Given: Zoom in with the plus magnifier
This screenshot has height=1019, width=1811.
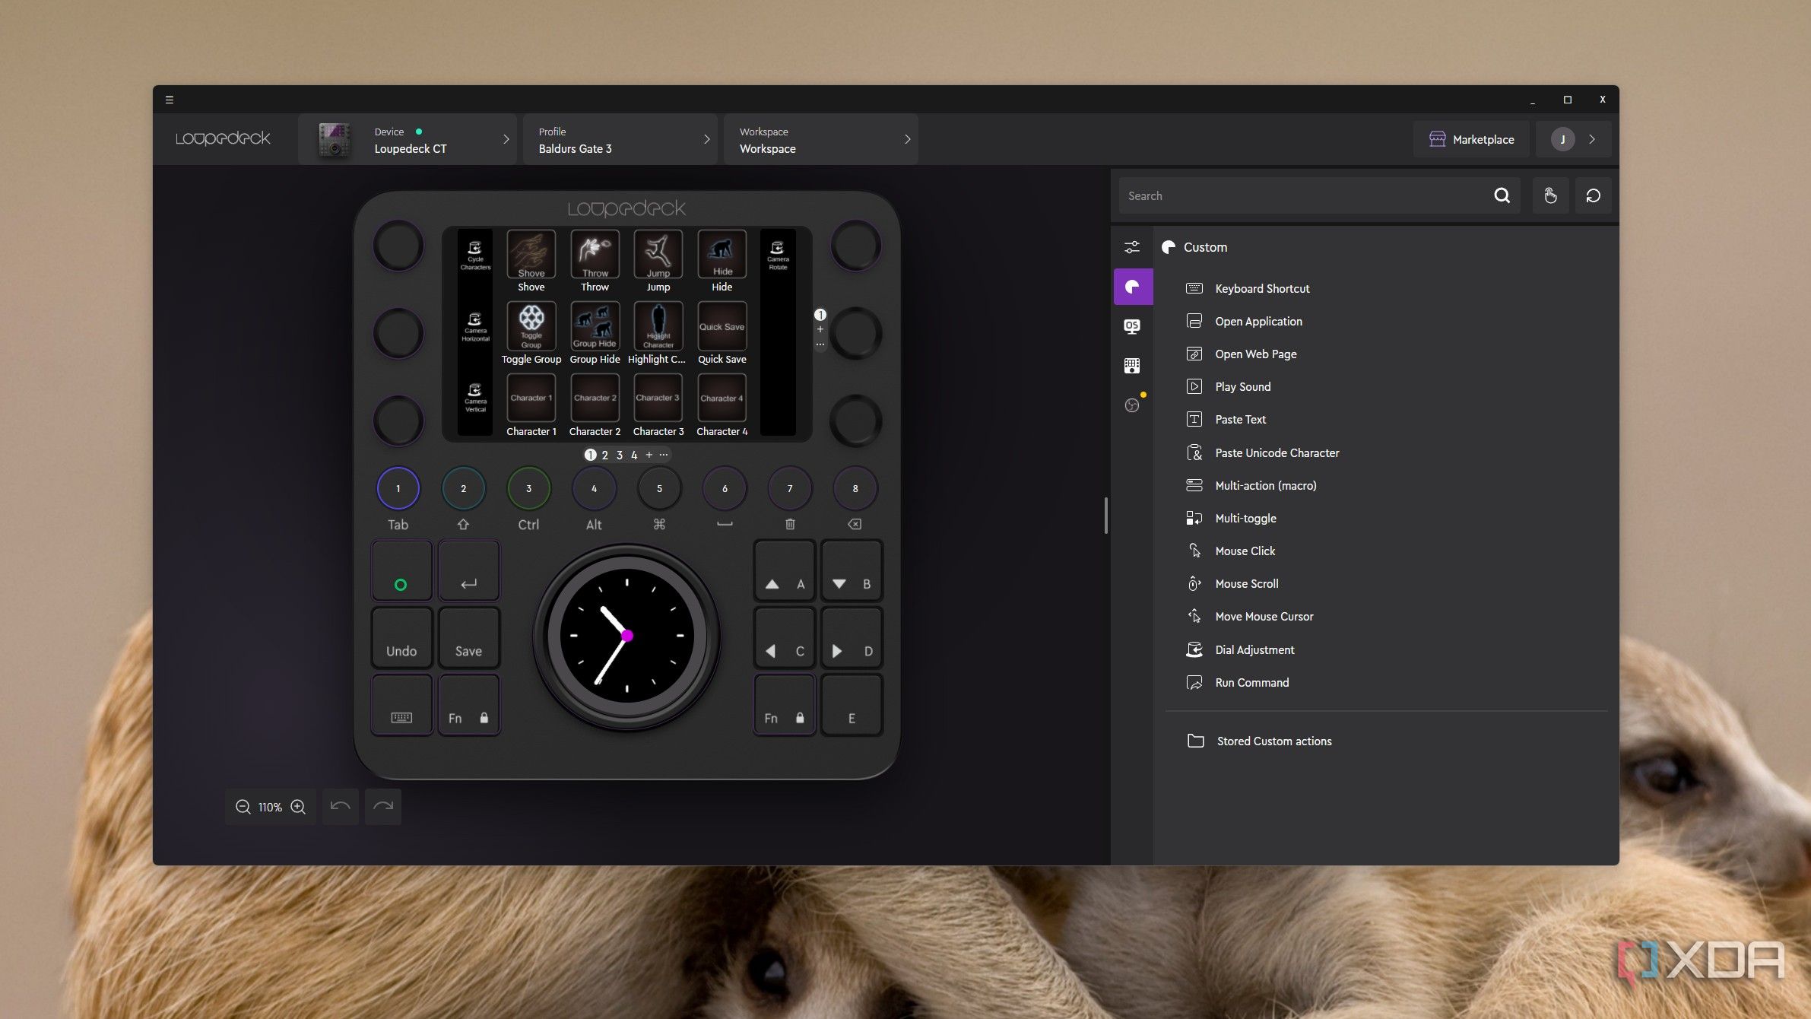Looking at the screenshot, I should (x=298, y=807).
